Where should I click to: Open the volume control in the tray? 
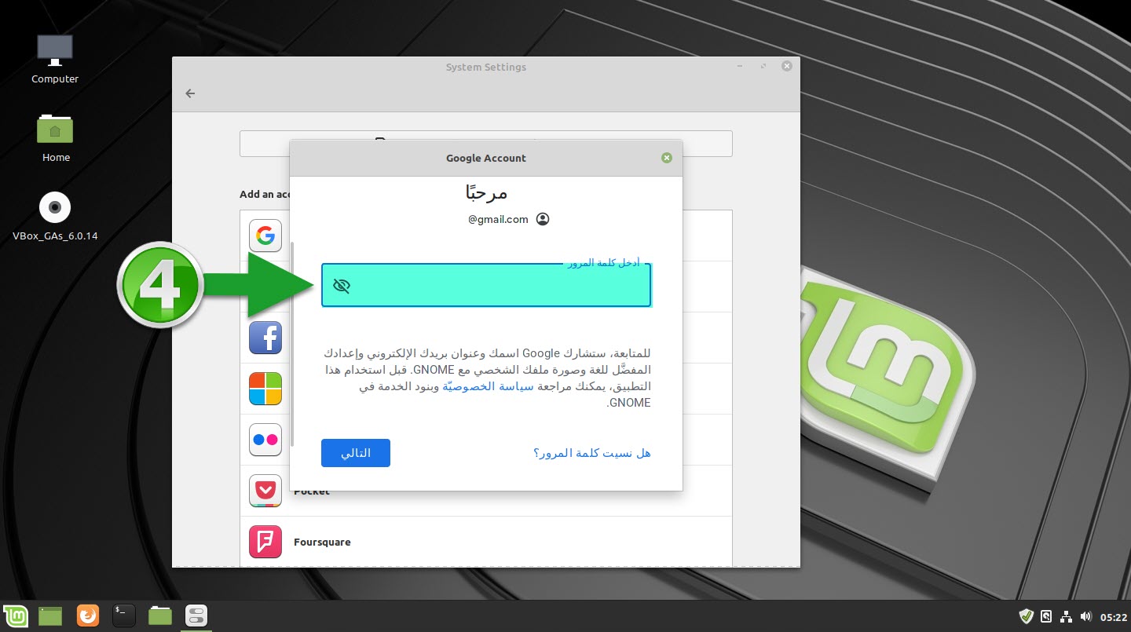click(x=1086, y=616)
